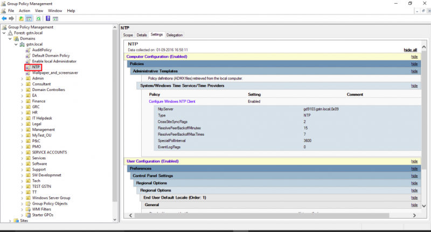
Task: Go back with the blue Back arrow
Action: (x=4, y=18)
